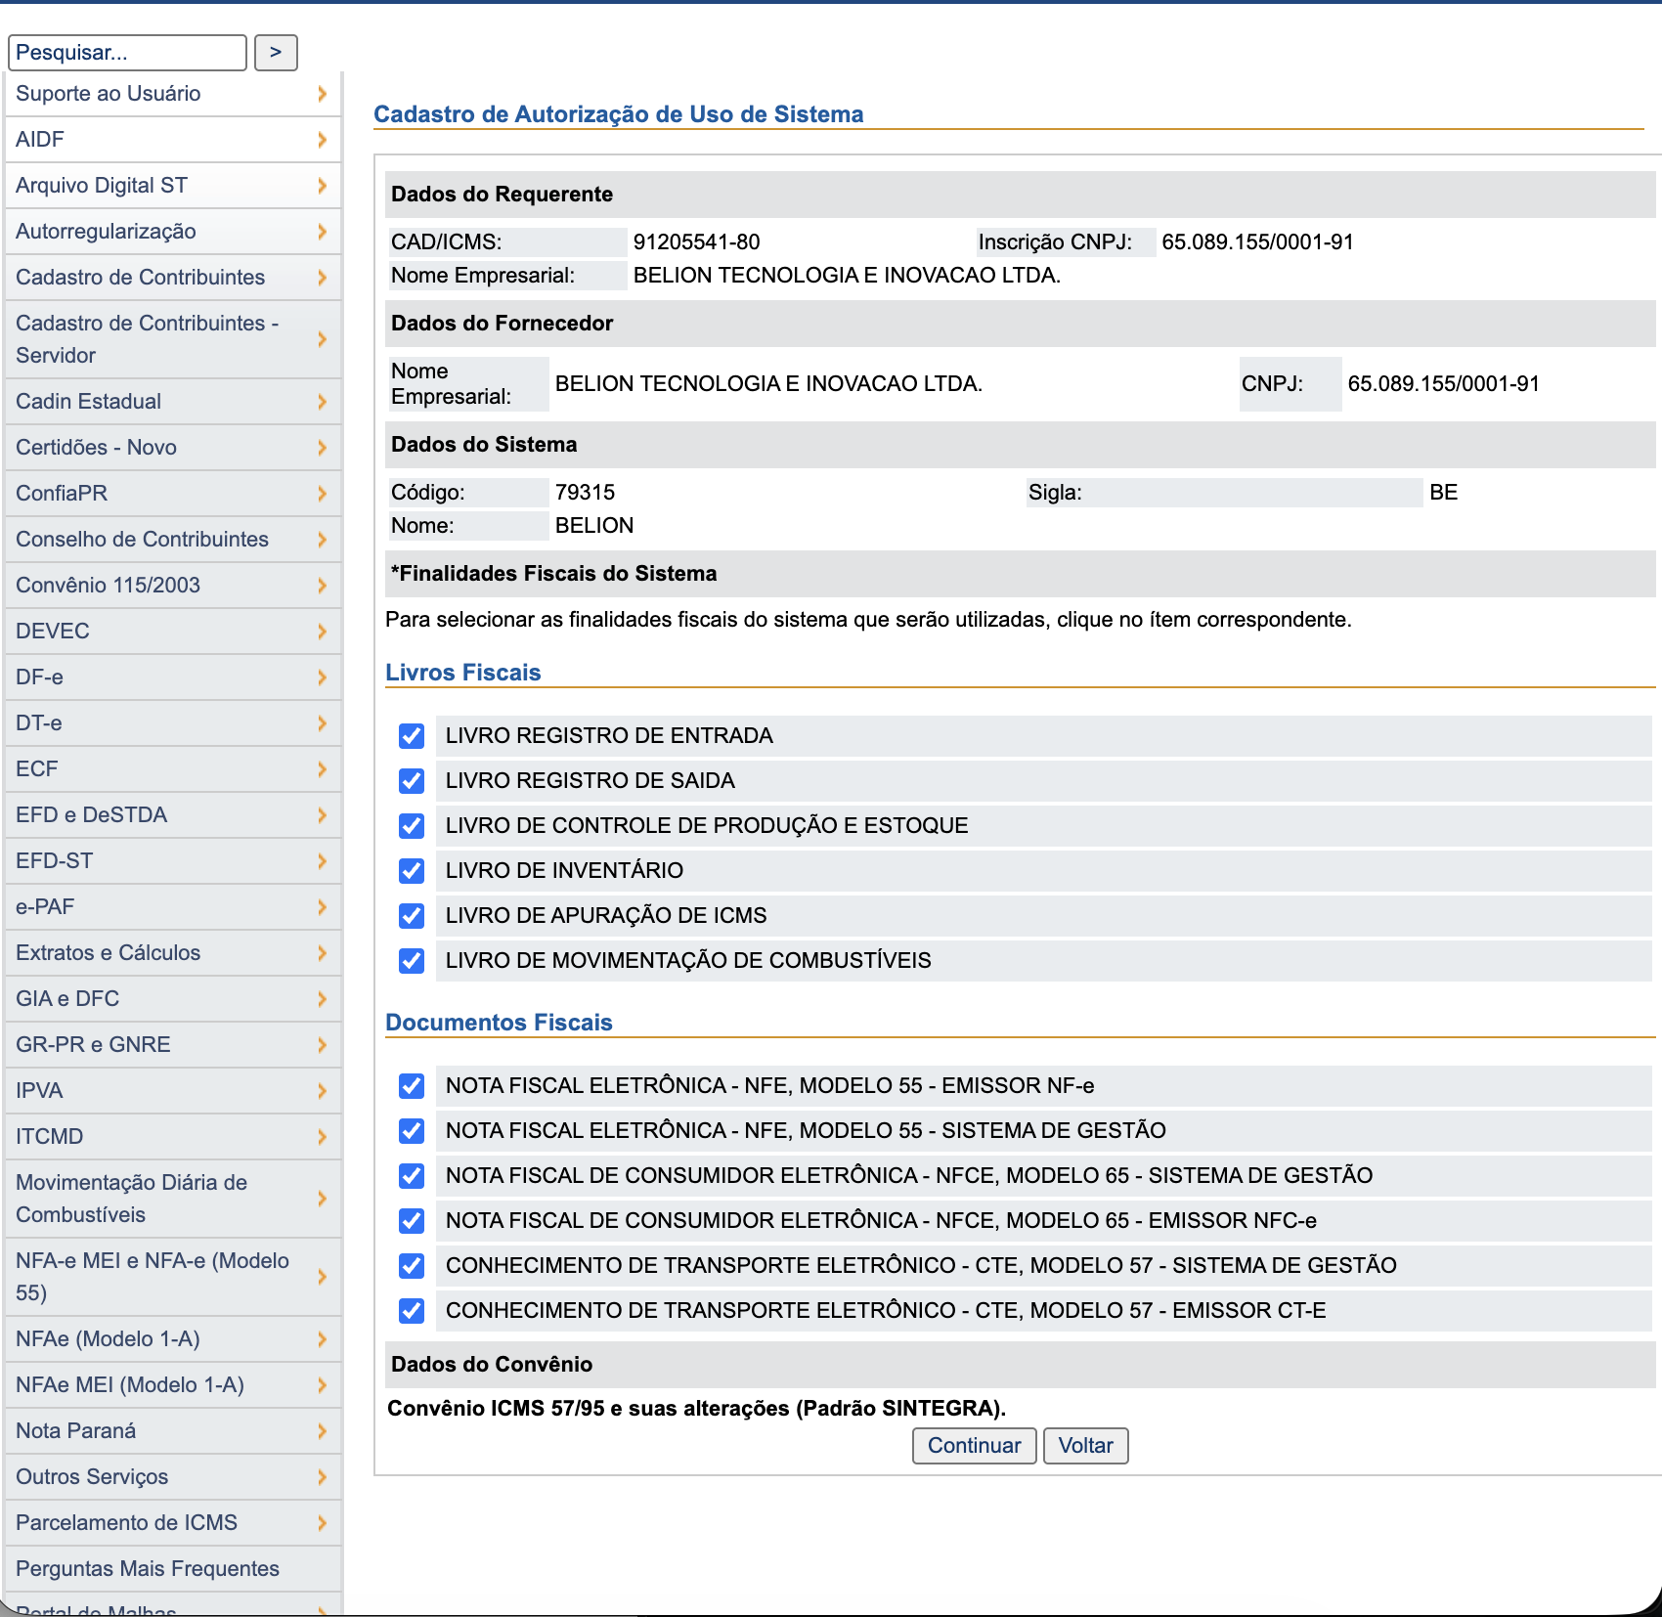Open Extratos e Cálculos menu
The height and width of the screenshot is (1617, 1662).
coord(173,953)
